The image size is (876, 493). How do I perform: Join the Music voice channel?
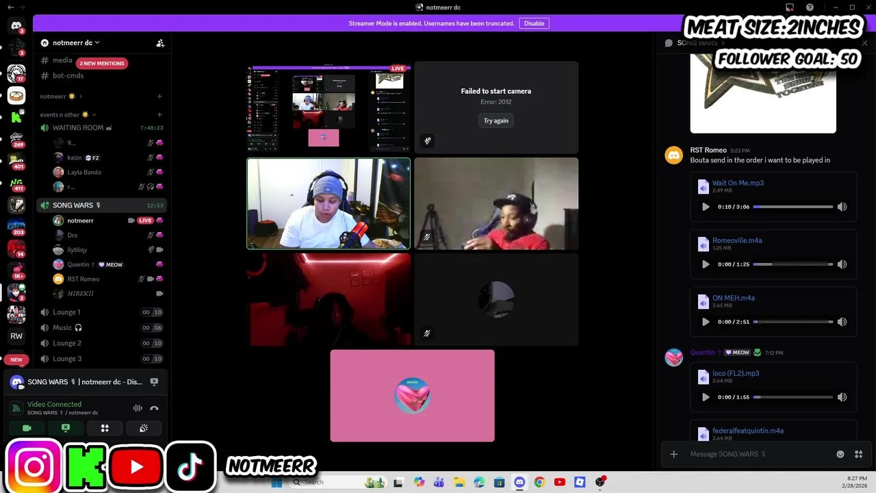[x=102, y=327]
